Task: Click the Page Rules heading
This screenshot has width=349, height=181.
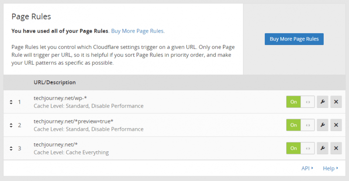Action: [31, 17]
